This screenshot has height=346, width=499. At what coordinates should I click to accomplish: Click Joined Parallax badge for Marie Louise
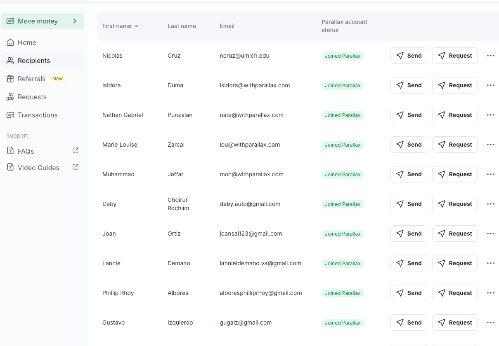(343, 145)
